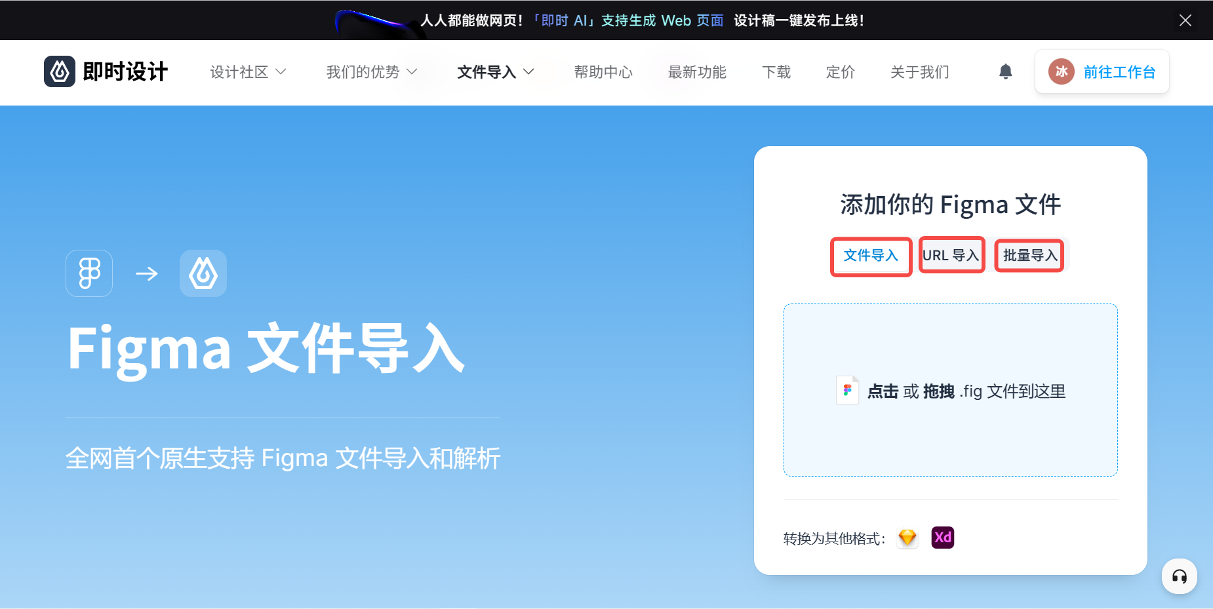
Task: Open the notification bell
Action: (x=1006, y=71)
